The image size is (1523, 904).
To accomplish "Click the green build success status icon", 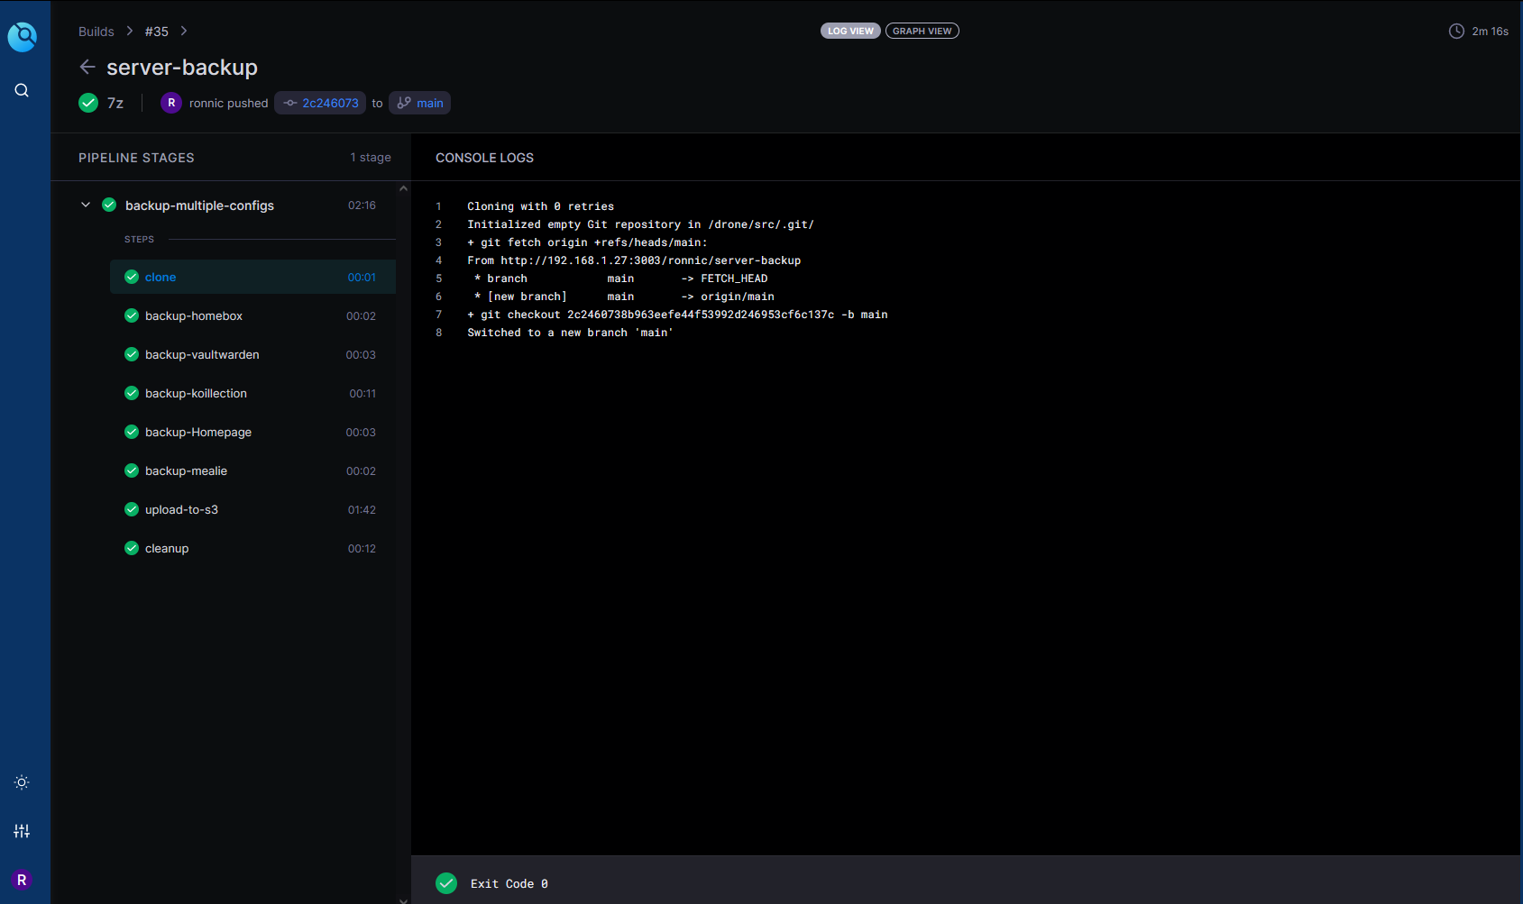I will 88,103.
